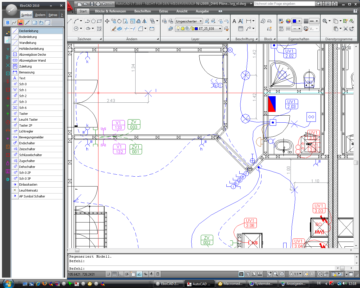Select Deckenleitung from the symbol list
Screen dimensions: 360x288
tap(28, 31)
